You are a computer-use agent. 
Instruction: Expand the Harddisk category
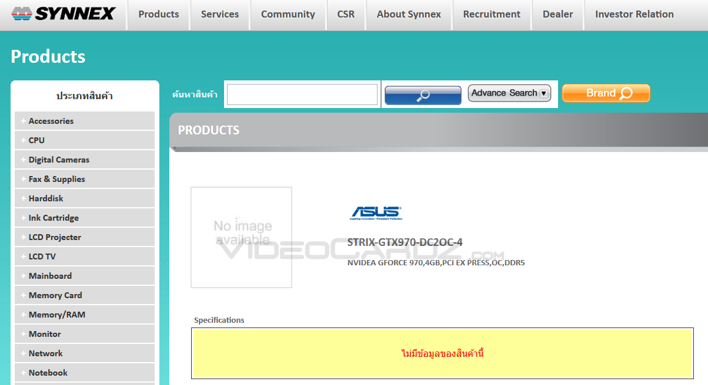(85, 198)
